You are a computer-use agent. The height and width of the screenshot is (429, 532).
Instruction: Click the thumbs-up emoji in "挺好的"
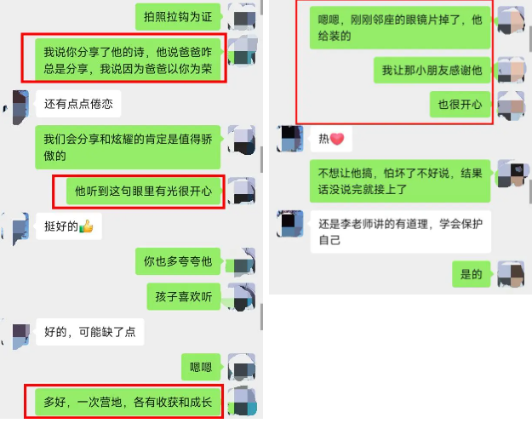pyautogui.click(x=87, y=226)
